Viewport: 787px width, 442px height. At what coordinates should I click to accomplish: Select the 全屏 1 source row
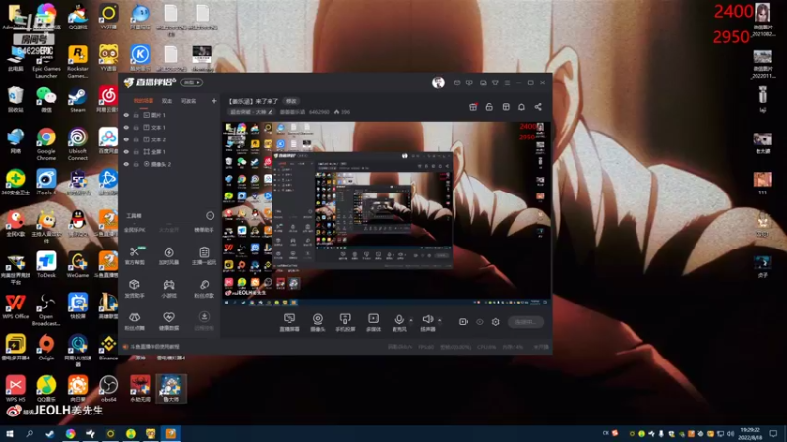point(170,152)
